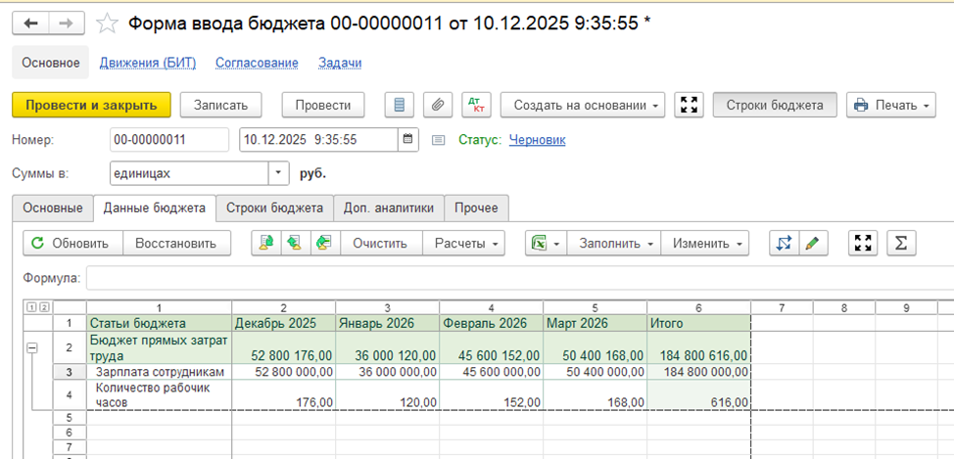This screenshot has height=459, width=954.
Task: Open the Черновик status link
Action: click(x=537, y=140)
